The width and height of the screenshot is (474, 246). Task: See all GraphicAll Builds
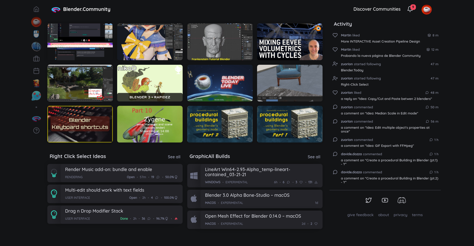(314, 157)
